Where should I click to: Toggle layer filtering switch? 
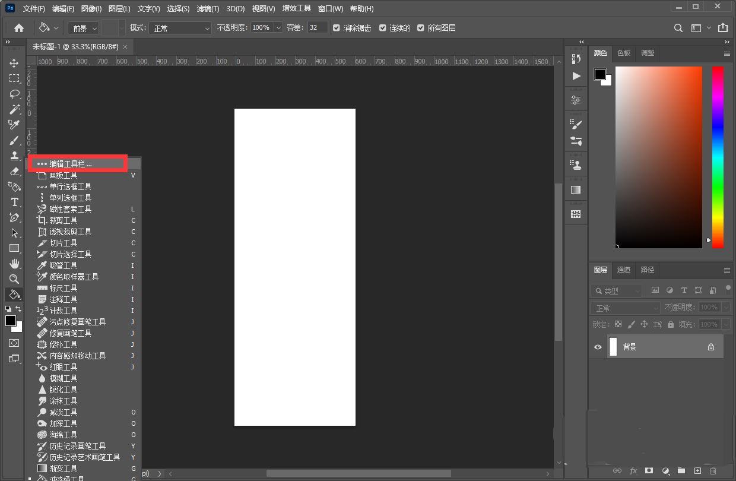coord(728,290)
